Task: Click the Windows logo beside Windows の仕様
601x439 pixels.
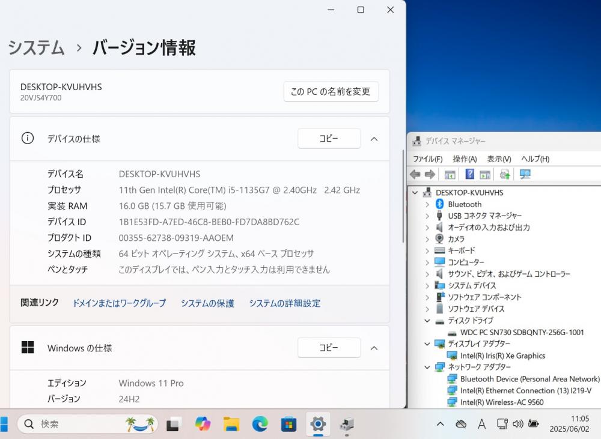Action: (x=28, y=348)
